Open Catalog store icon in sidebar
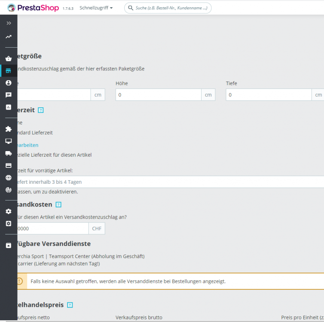 tap(9, 71)
